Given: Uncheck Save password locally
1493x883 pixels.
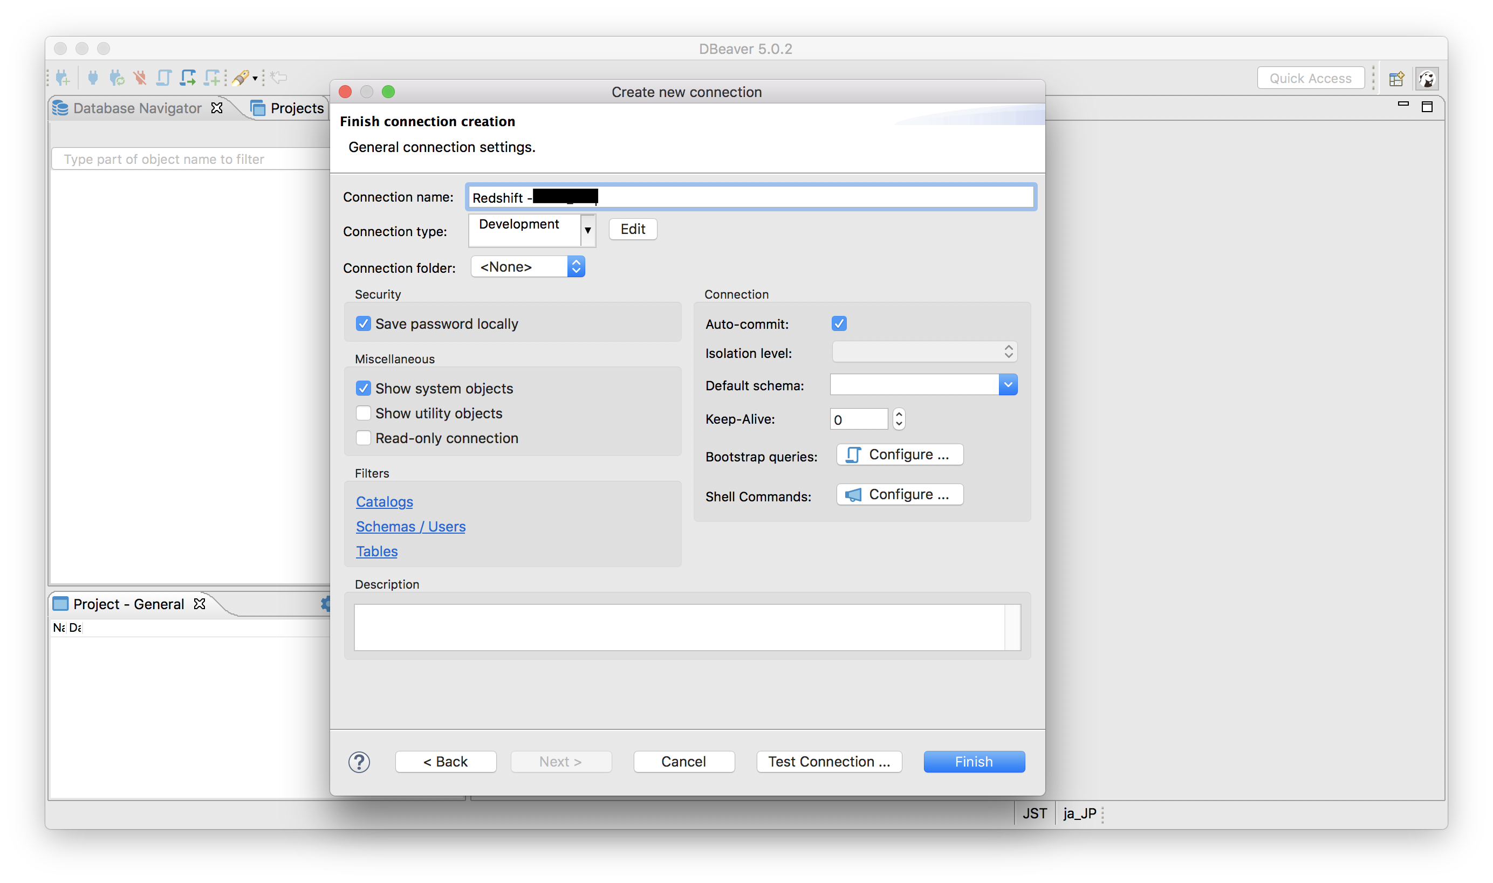Looking at the screenshot, I should 363,323.
